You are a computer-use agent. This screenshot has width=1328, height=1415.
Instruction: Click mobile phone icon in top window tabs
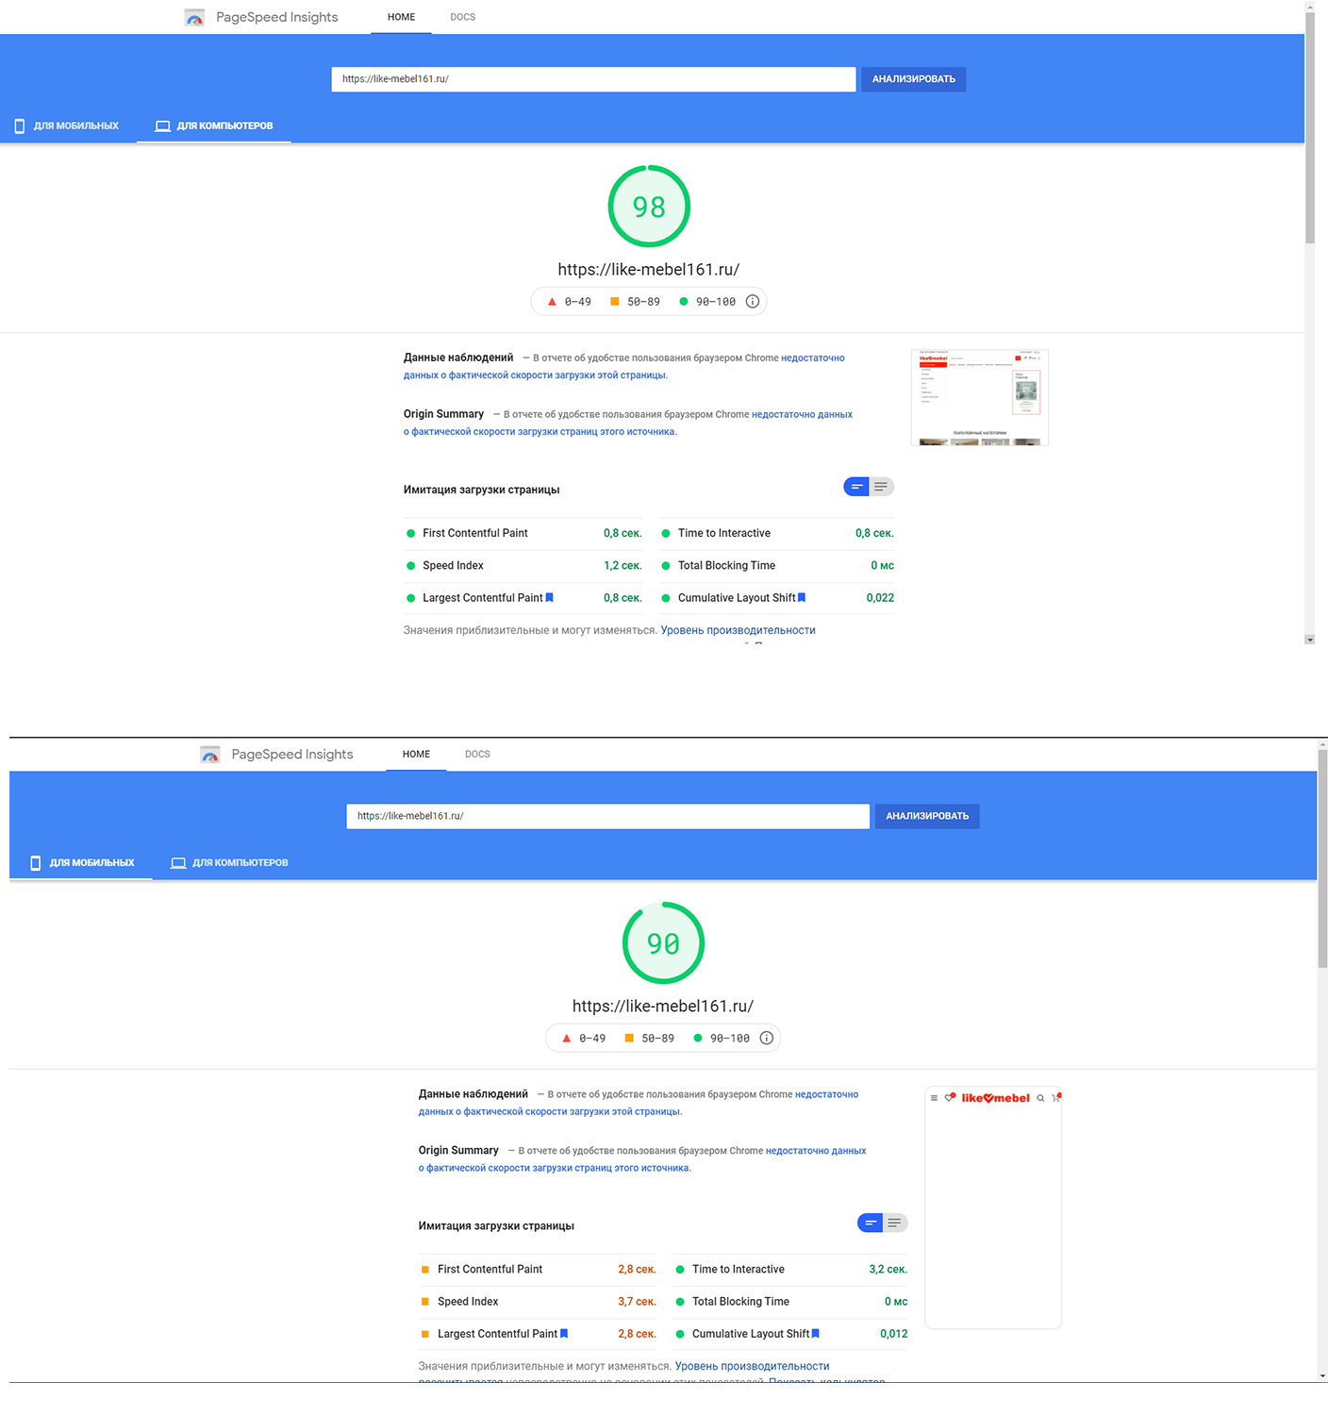point(20,125)
